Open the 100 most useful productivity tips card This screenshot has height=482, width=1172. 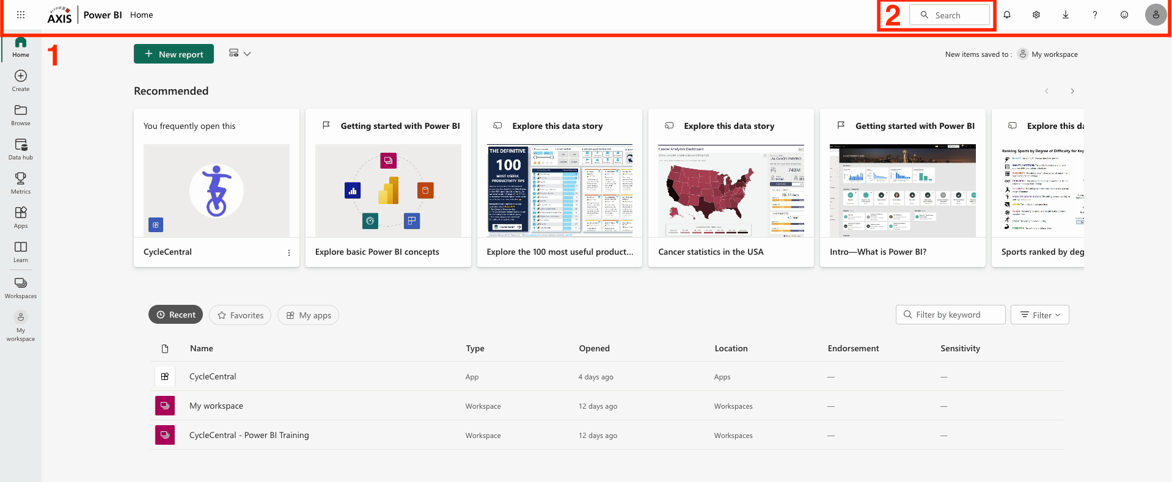[x=560, y=188]
